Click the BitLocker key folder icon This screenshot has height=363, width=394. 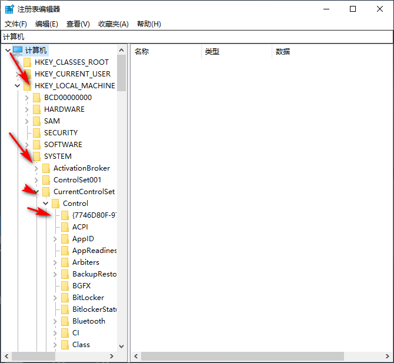pyautogui.click(x=65, y=298)
